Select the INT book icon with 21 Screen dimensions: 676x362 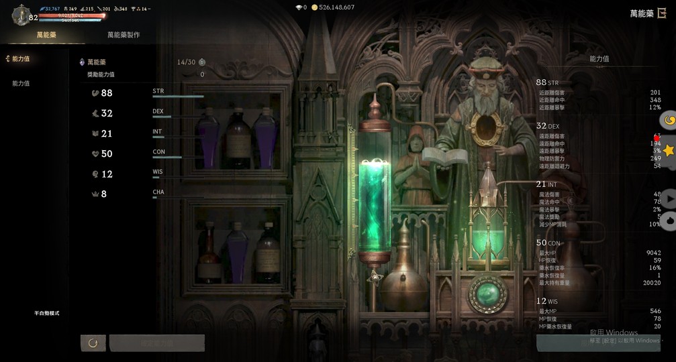coord(95,133)
